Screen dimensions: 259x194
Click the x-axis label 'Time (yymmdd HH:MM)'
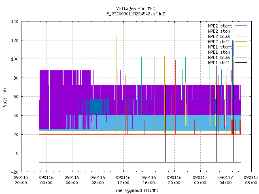pos(136,190)
